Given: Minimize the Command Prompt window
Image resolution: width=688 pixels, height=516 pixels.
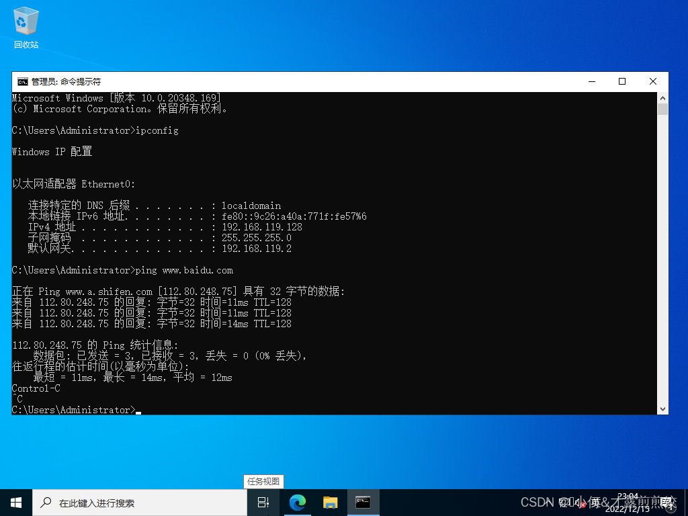Looking at the screenshot, I should 592,81.
